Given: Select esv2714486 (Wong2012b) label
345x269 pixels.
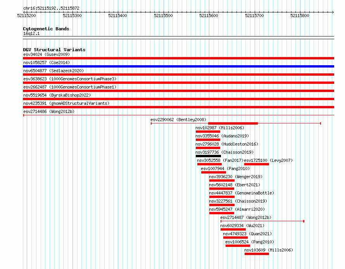Looking at the screenshot, I should coord(49,111).
